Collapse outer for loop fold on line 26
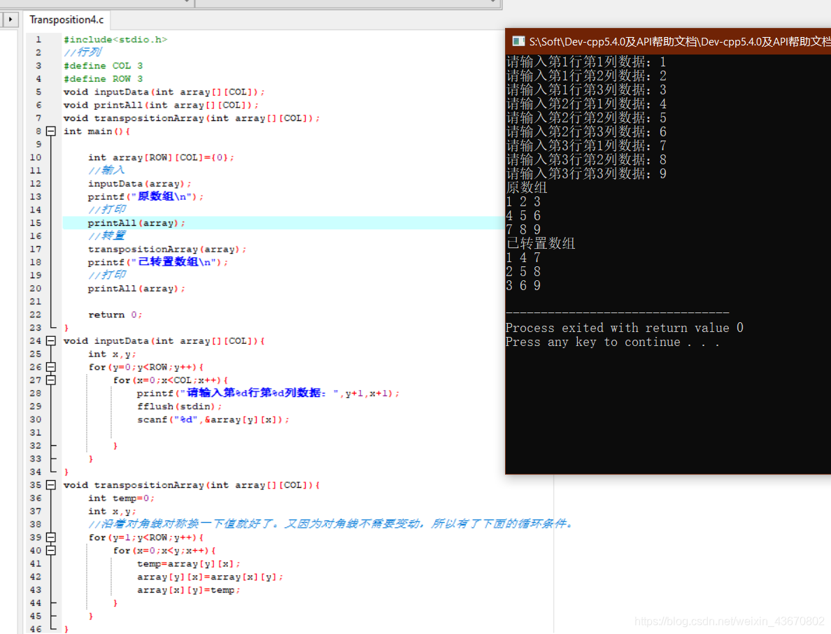Image resolution: width=831 pixels, height=634 pixels. pos(51,366)
